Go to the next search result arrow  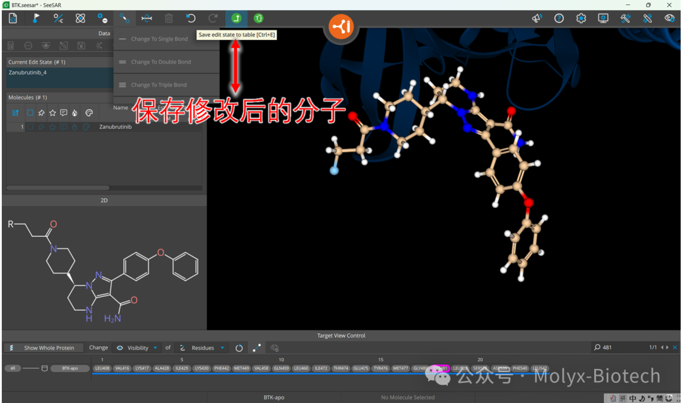[667, 347]
